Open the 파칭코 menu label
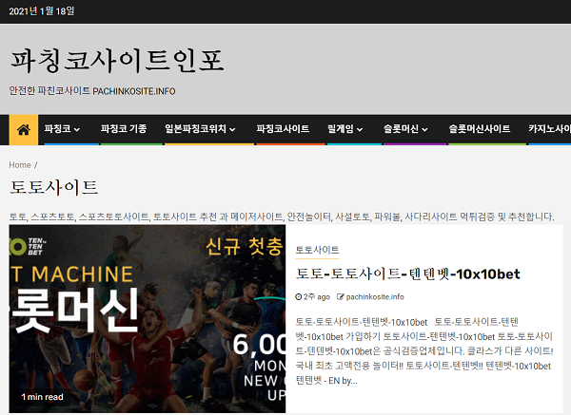 57,128
